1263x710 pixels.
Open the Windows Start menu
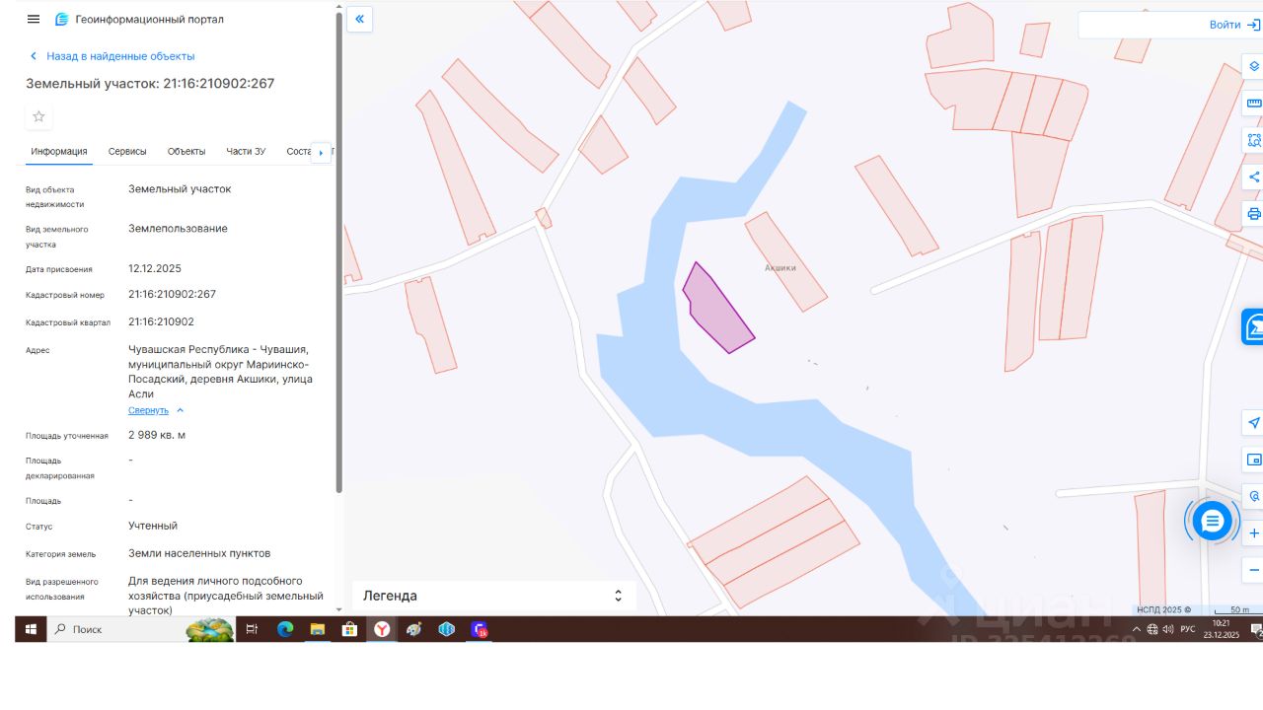[x=31, y=629]
